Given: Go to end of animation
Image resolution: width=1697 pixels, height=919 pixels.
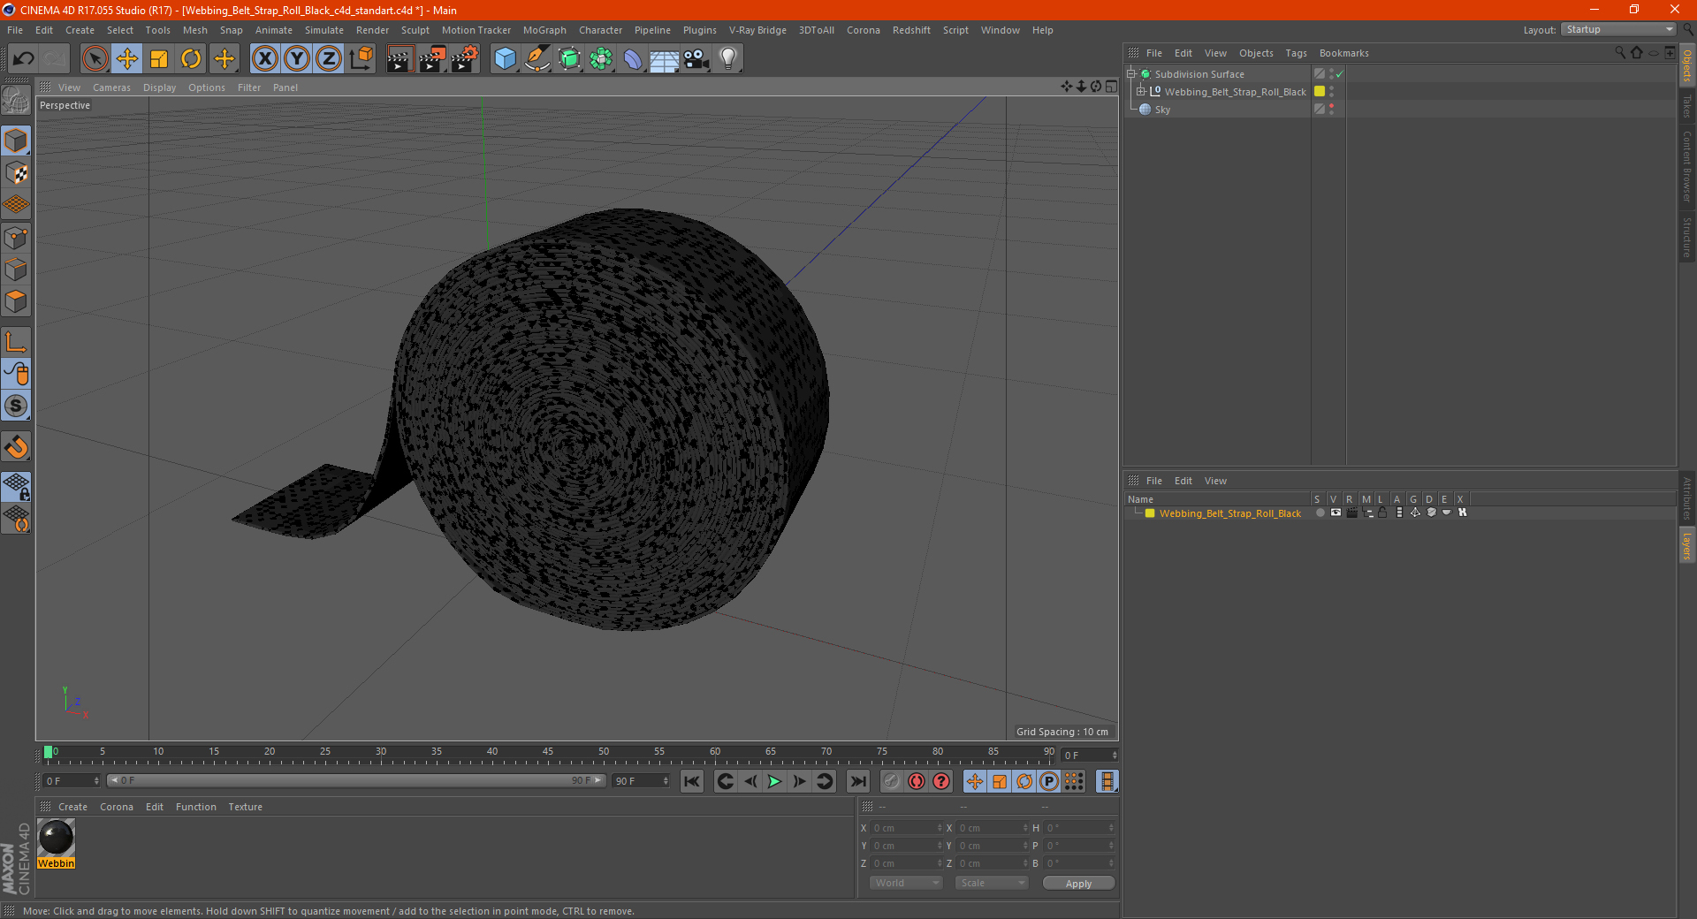Looking at the screenshot, I should tap(857, 781).
